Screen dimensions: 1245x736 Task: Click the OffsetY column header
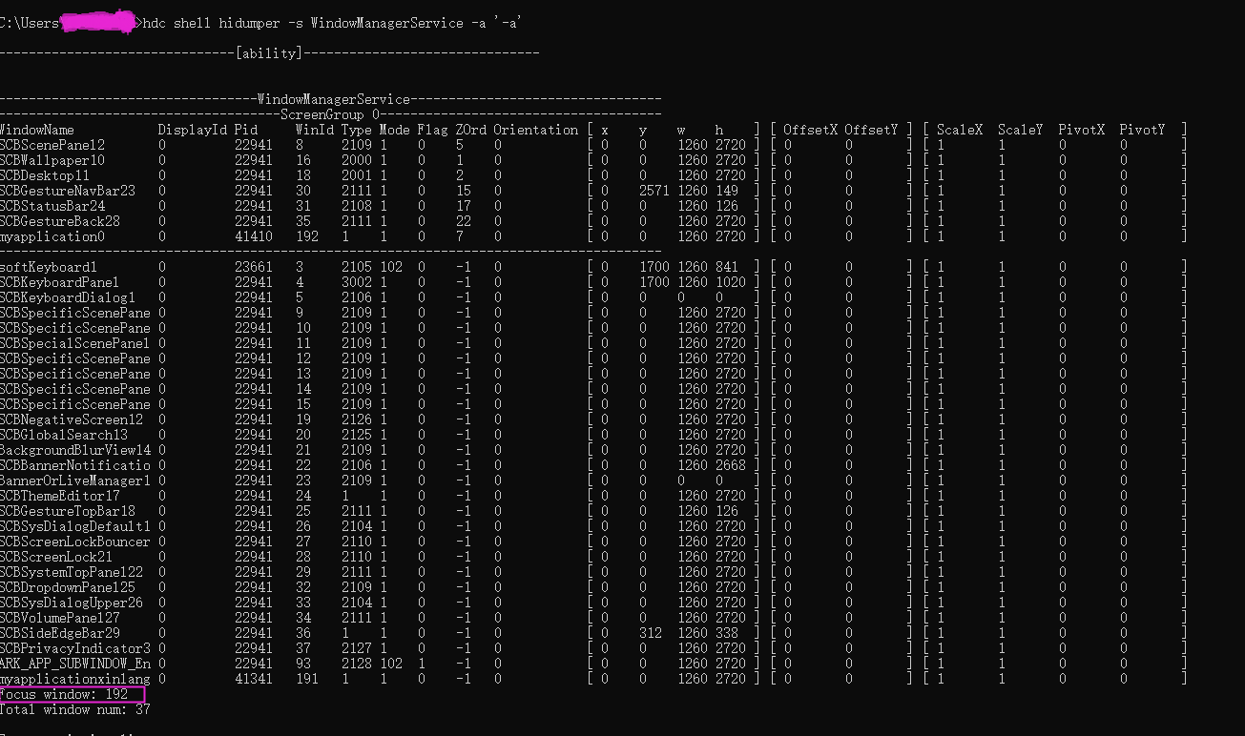tap(872, 130)
